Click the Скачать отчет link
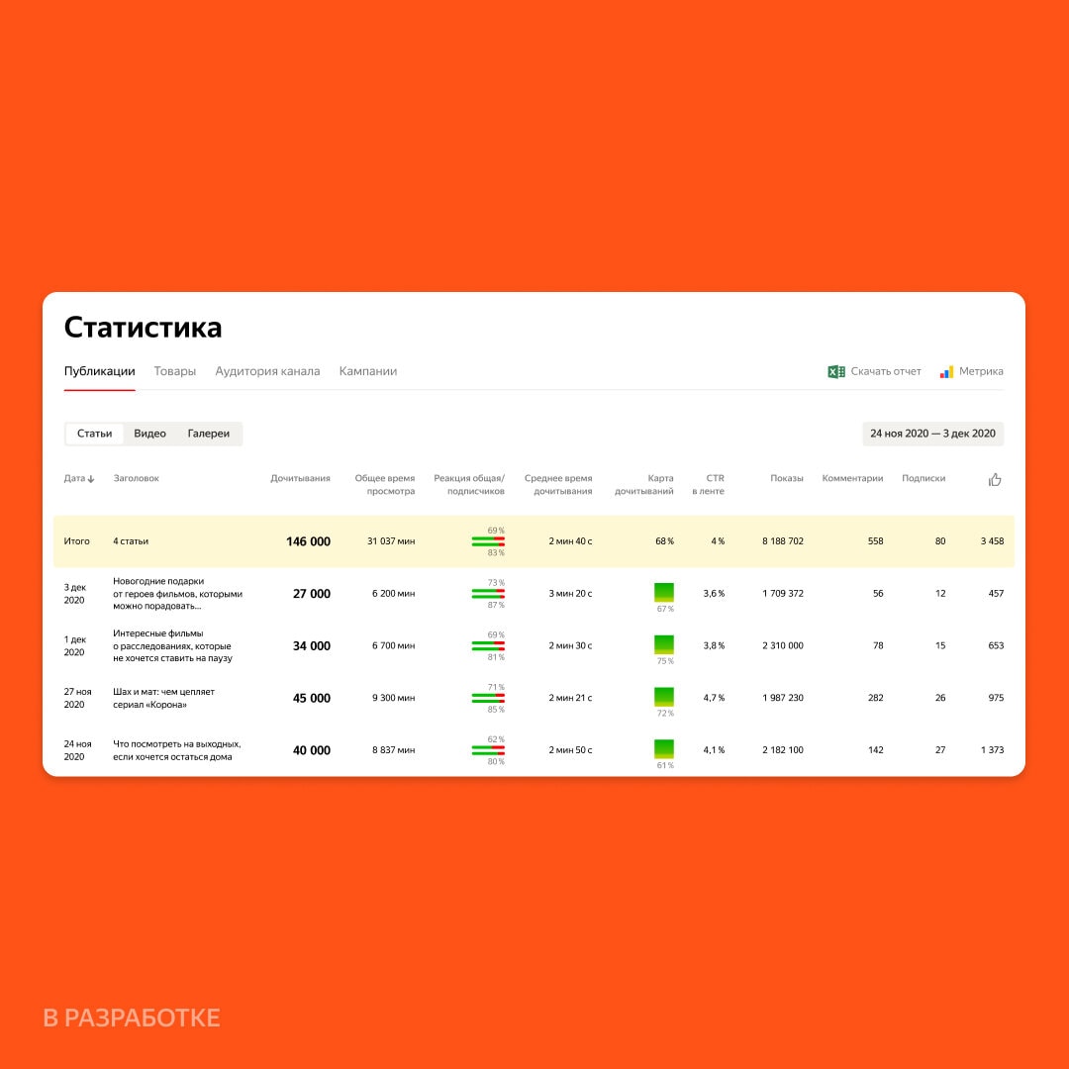 coord(885,371)
